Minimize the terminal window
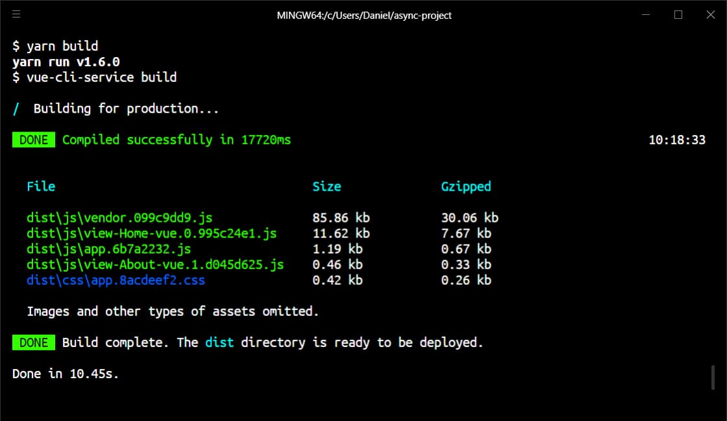 click(x=645, y=15)
